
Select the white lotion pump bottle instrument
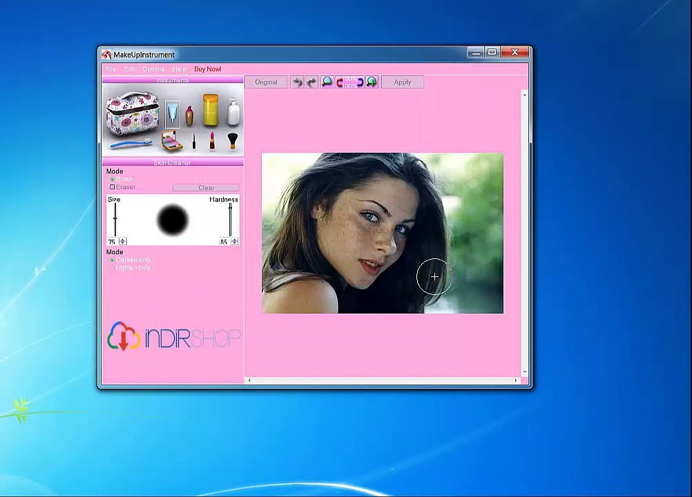point(233,112)
